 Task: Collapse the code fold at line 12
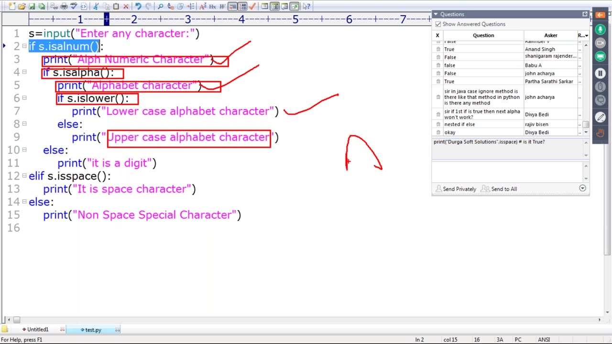tap(24, 175)
